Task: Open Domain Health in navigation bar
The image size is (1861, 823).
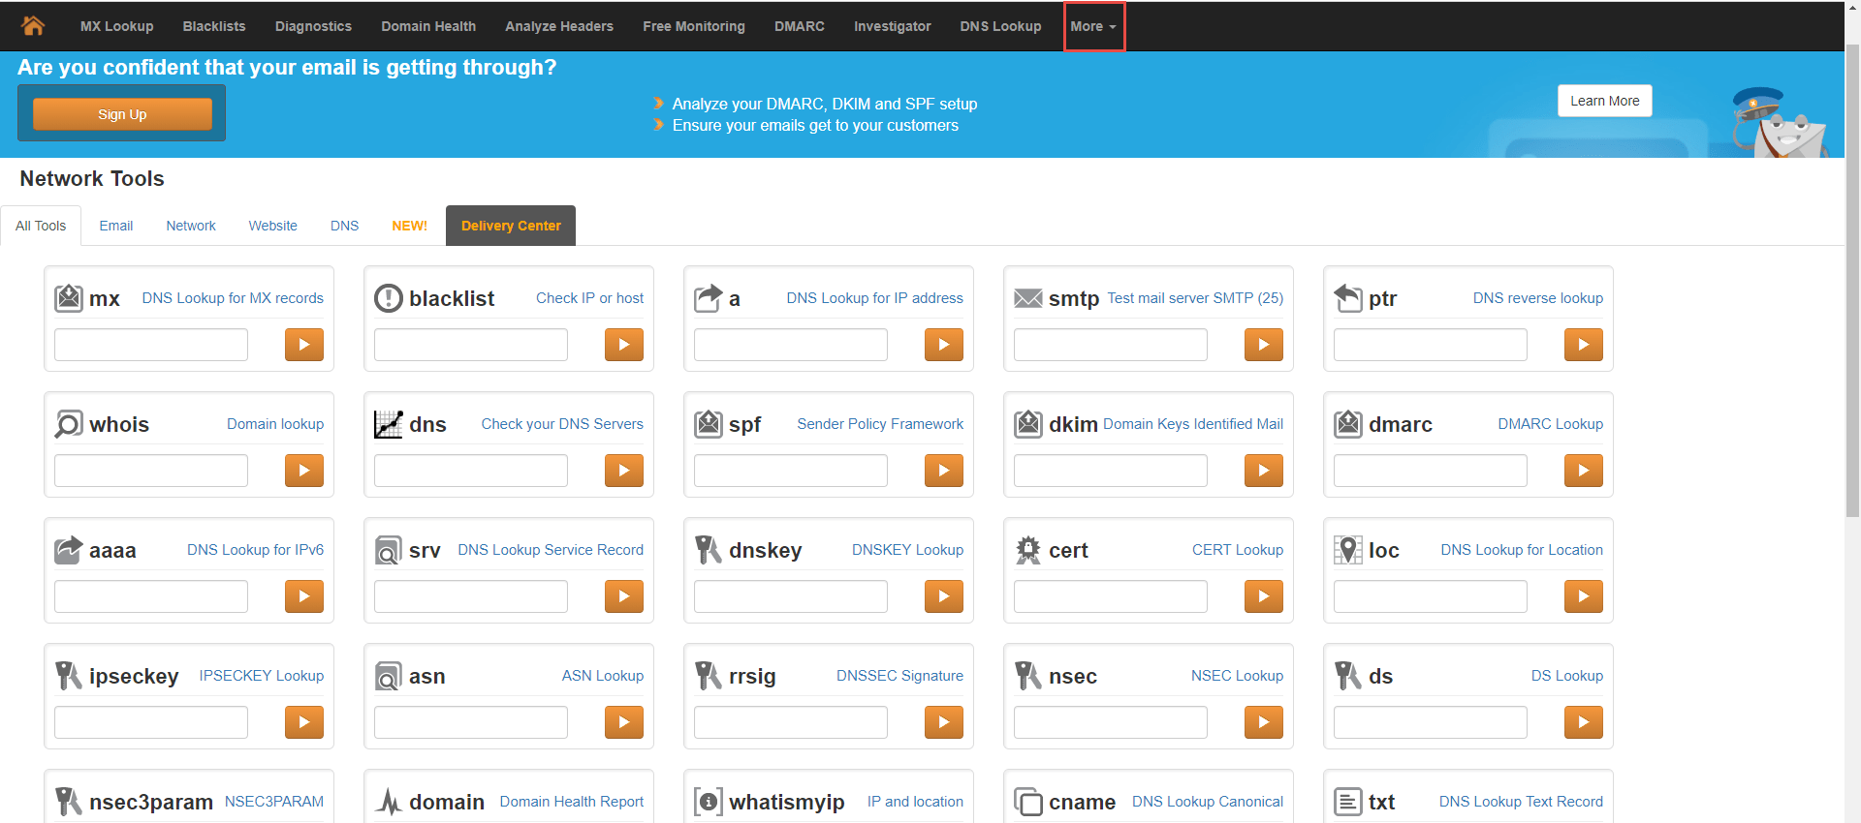Action: [x=428, y=26]
